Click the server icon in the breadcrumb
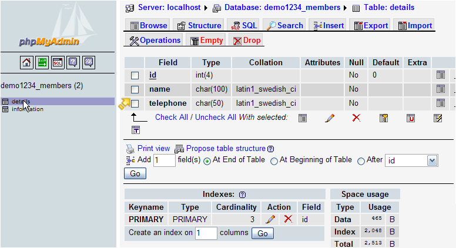This screenshot has height=248, width=456. coord(130,8)
